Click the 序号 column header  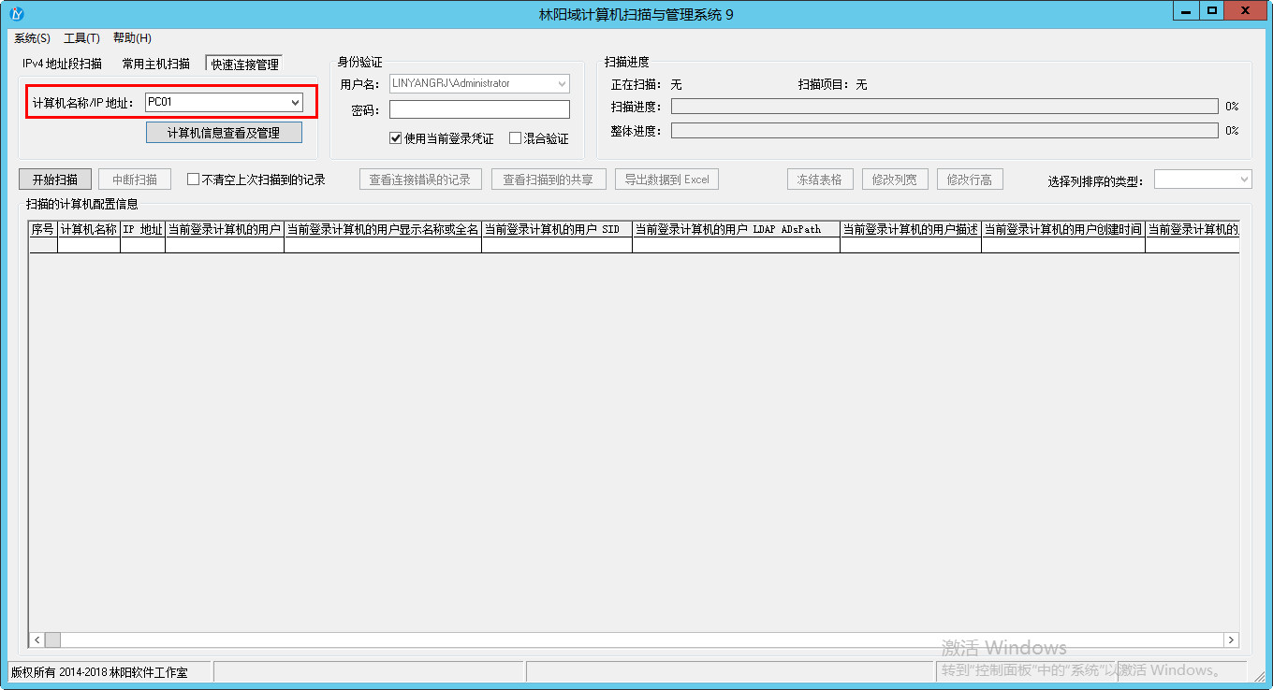point(43,229)
